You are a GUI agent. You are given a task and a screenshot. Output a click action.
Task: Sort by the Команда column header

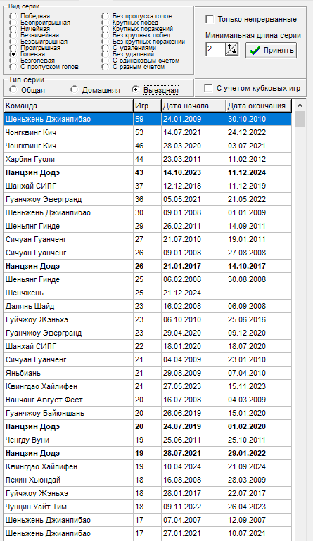[68, 106]
